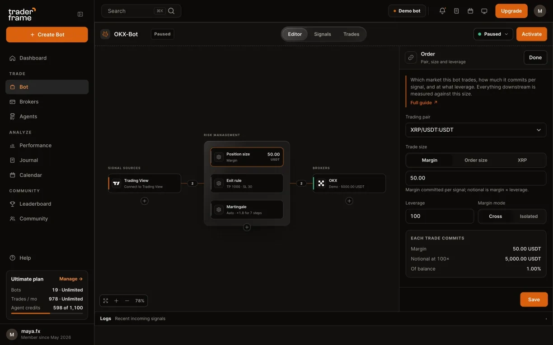553x345 pixels.
Task: Click Done in Order panel
Action: [535, 57]
